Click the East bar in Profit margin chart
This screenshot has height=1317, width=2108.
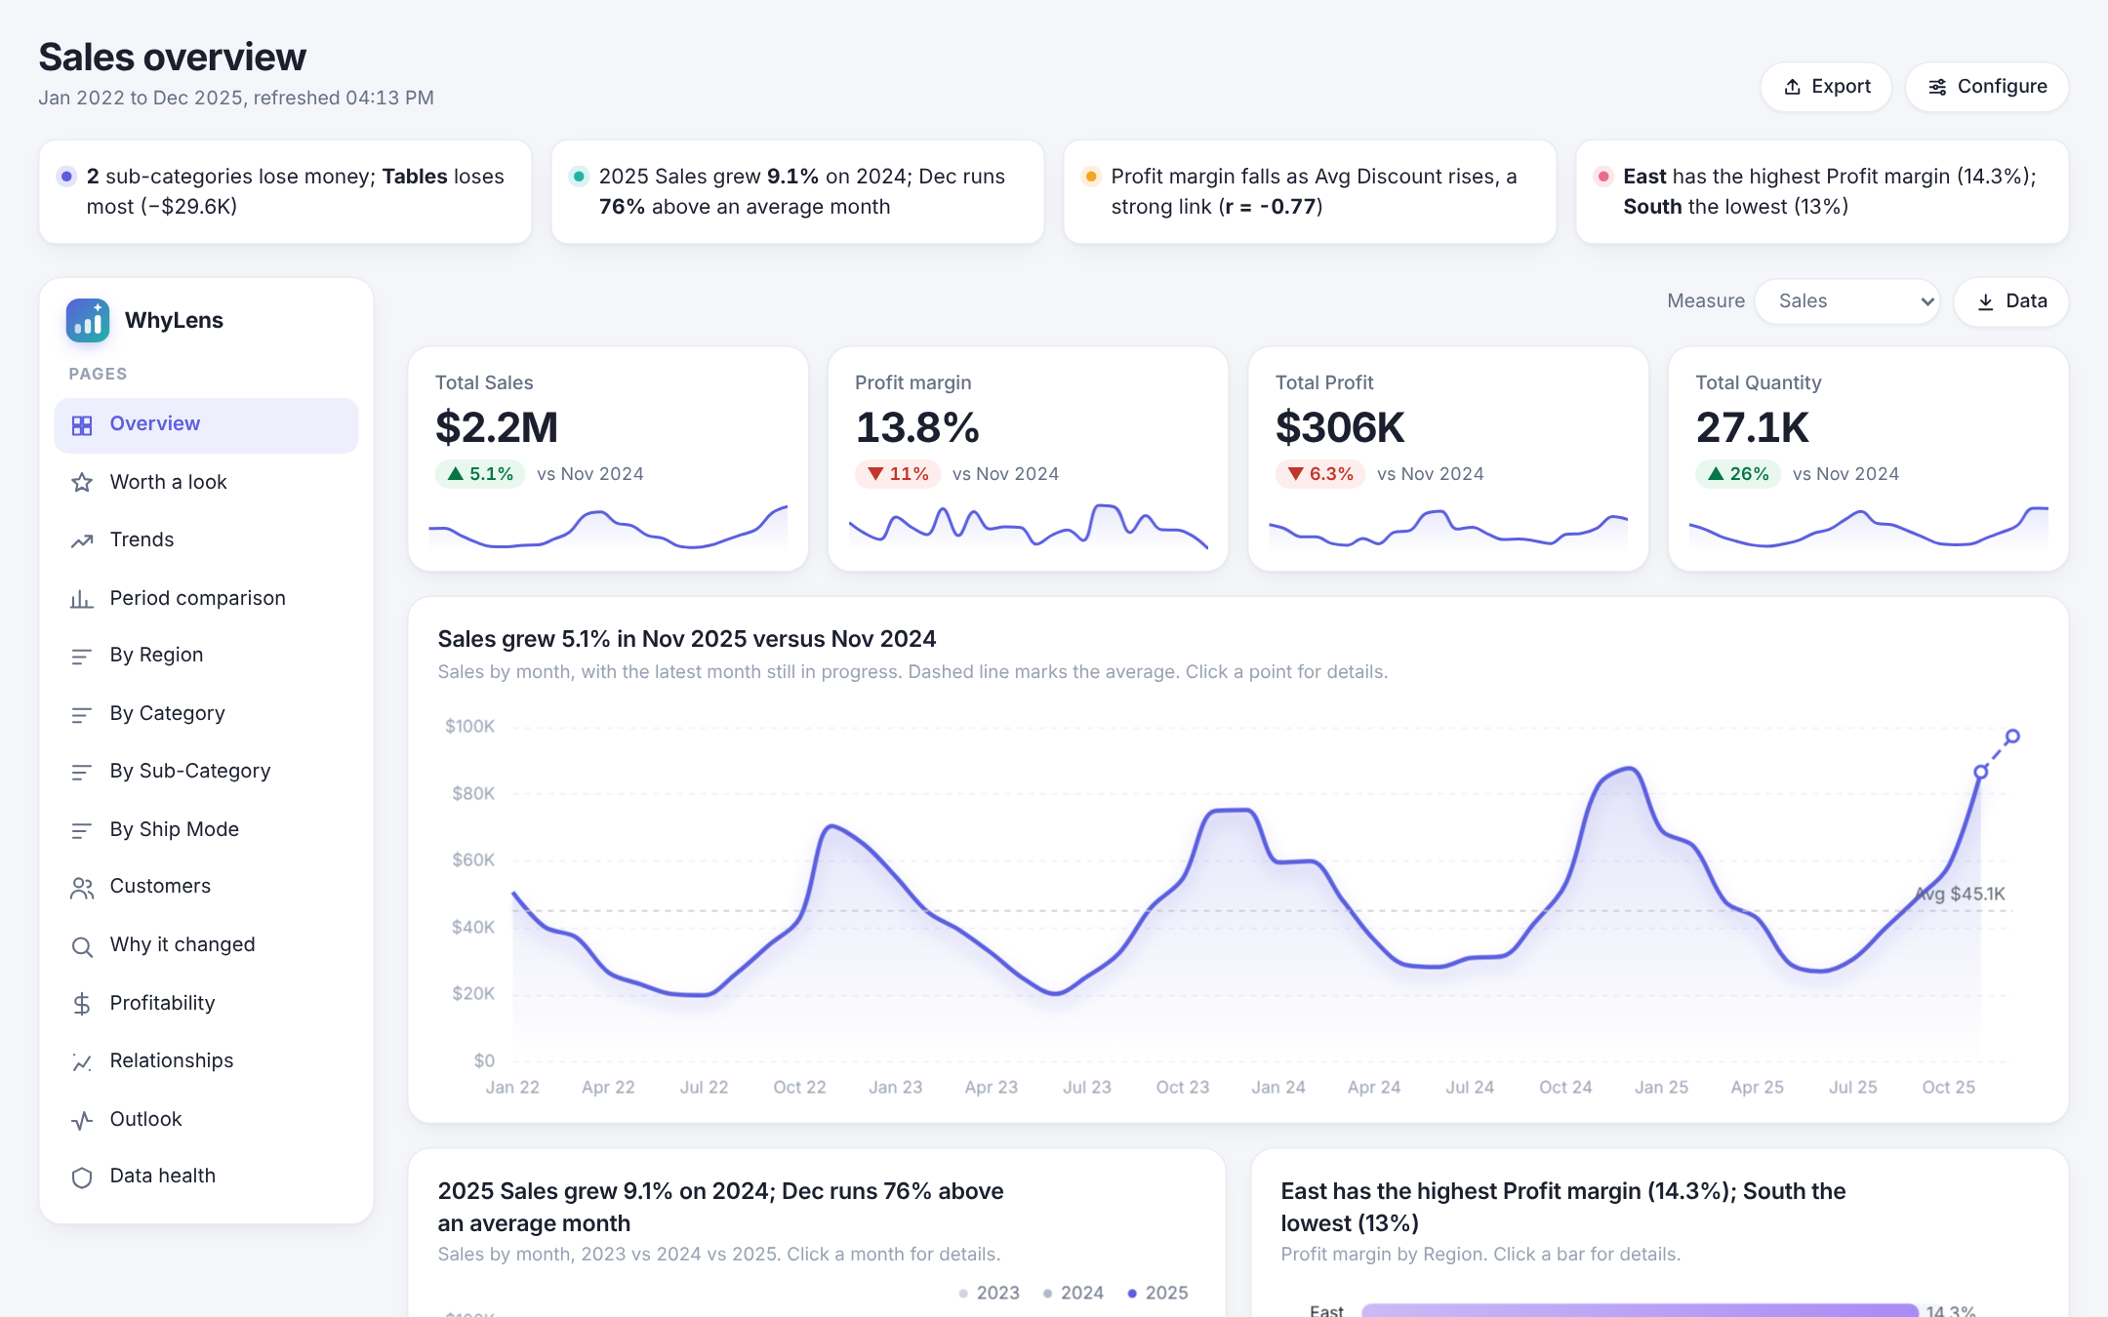point(1640,1310)
